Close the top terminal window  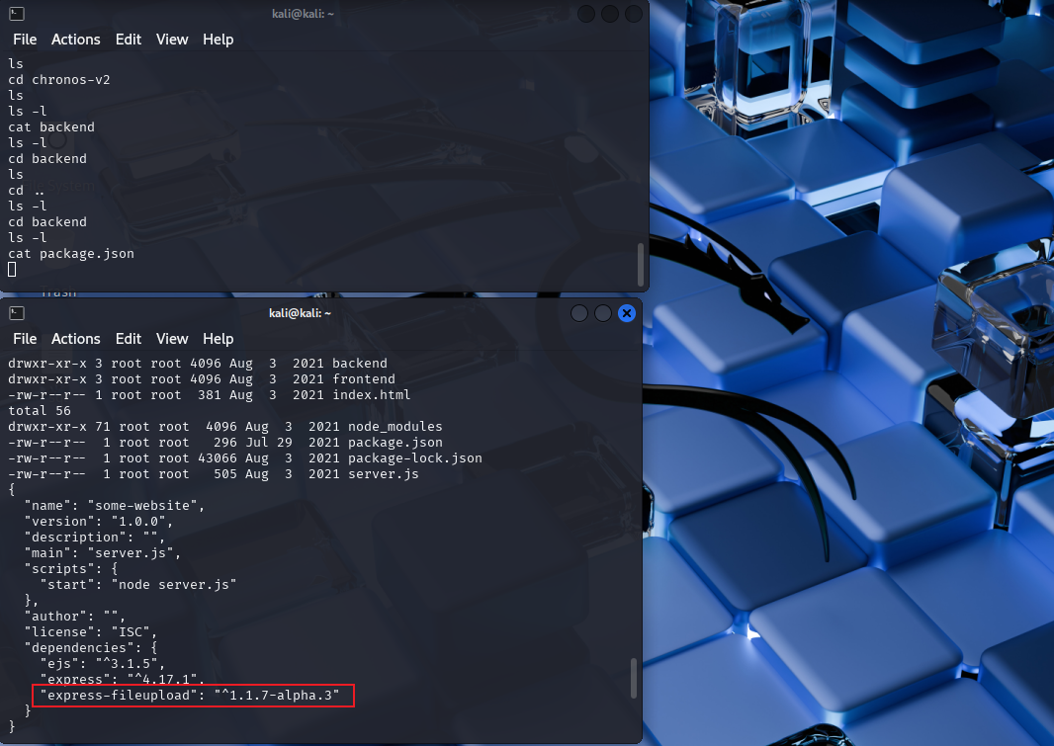633,14
